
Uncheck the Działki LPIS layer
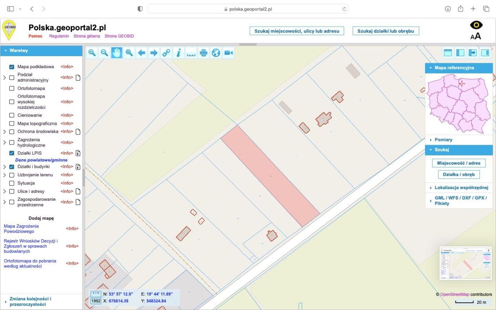pyautogui.click(x=12, y=153)
